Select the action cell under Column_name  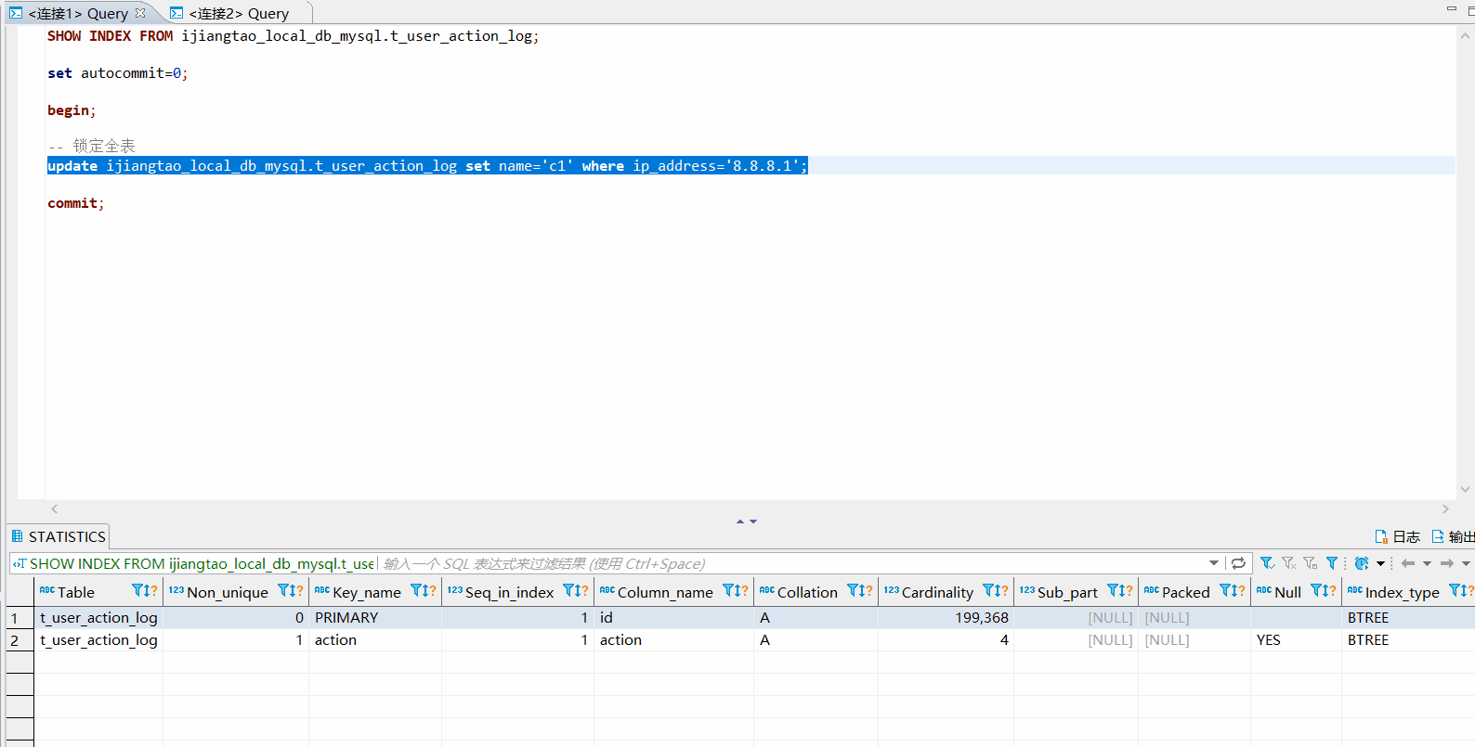(673, 639)
